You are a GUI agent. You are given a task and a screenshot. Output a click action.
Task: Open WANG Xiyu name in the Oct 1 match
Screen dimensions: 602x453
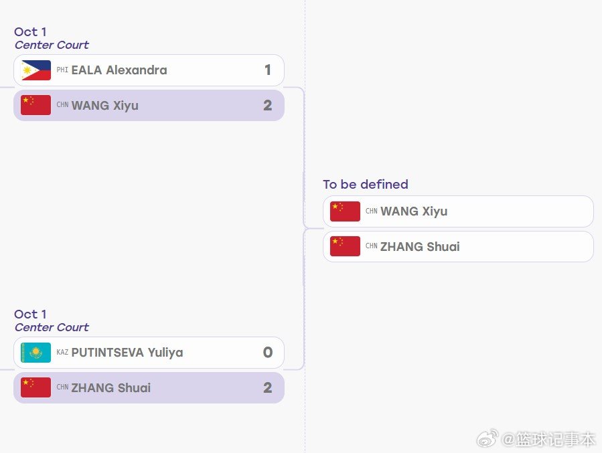point(105,105)
